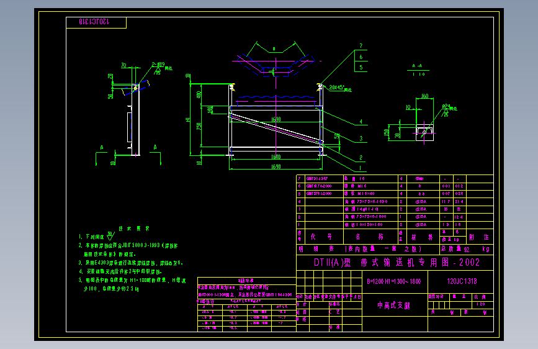Click the 70 dimension on the left view
This screenshot has width=538, height=349.
click(x=124, y=65)
